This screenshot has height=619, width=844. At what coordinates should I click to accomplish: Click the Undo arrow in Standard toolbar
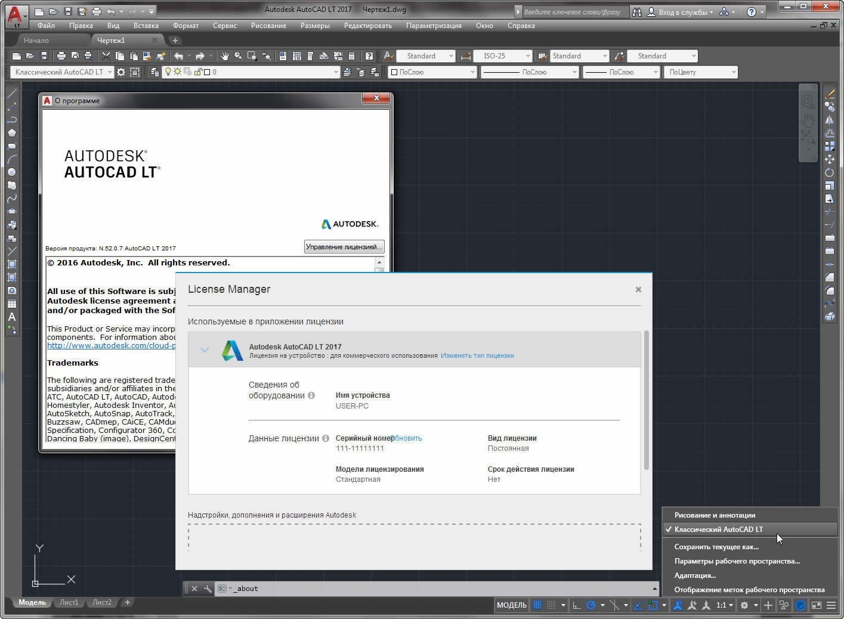178,56
